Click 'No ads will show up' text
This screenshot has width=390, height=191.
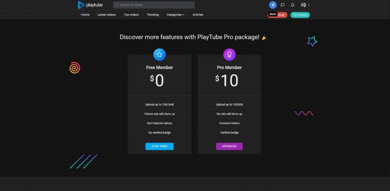[229, 114]
